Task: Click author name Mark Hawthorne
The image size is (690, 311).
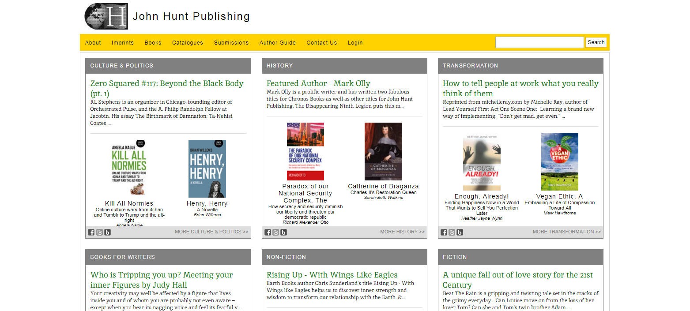Action: [560, 213]
